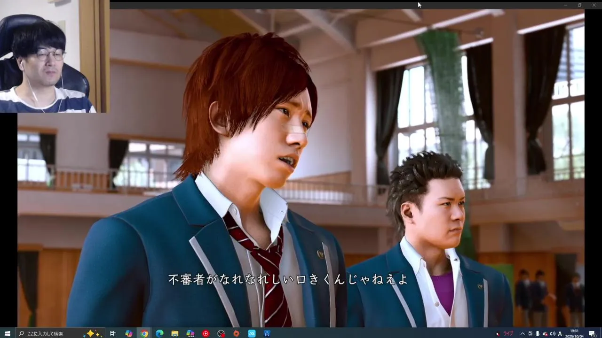Launch Microsoft Edge from the taskbar
Image resolution: width=602 pixels, height=338 pixels.
pos(159,334)
